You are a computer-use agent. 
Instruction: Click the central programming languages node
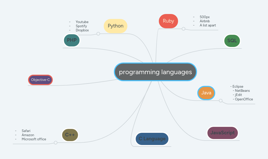[155, 72]
